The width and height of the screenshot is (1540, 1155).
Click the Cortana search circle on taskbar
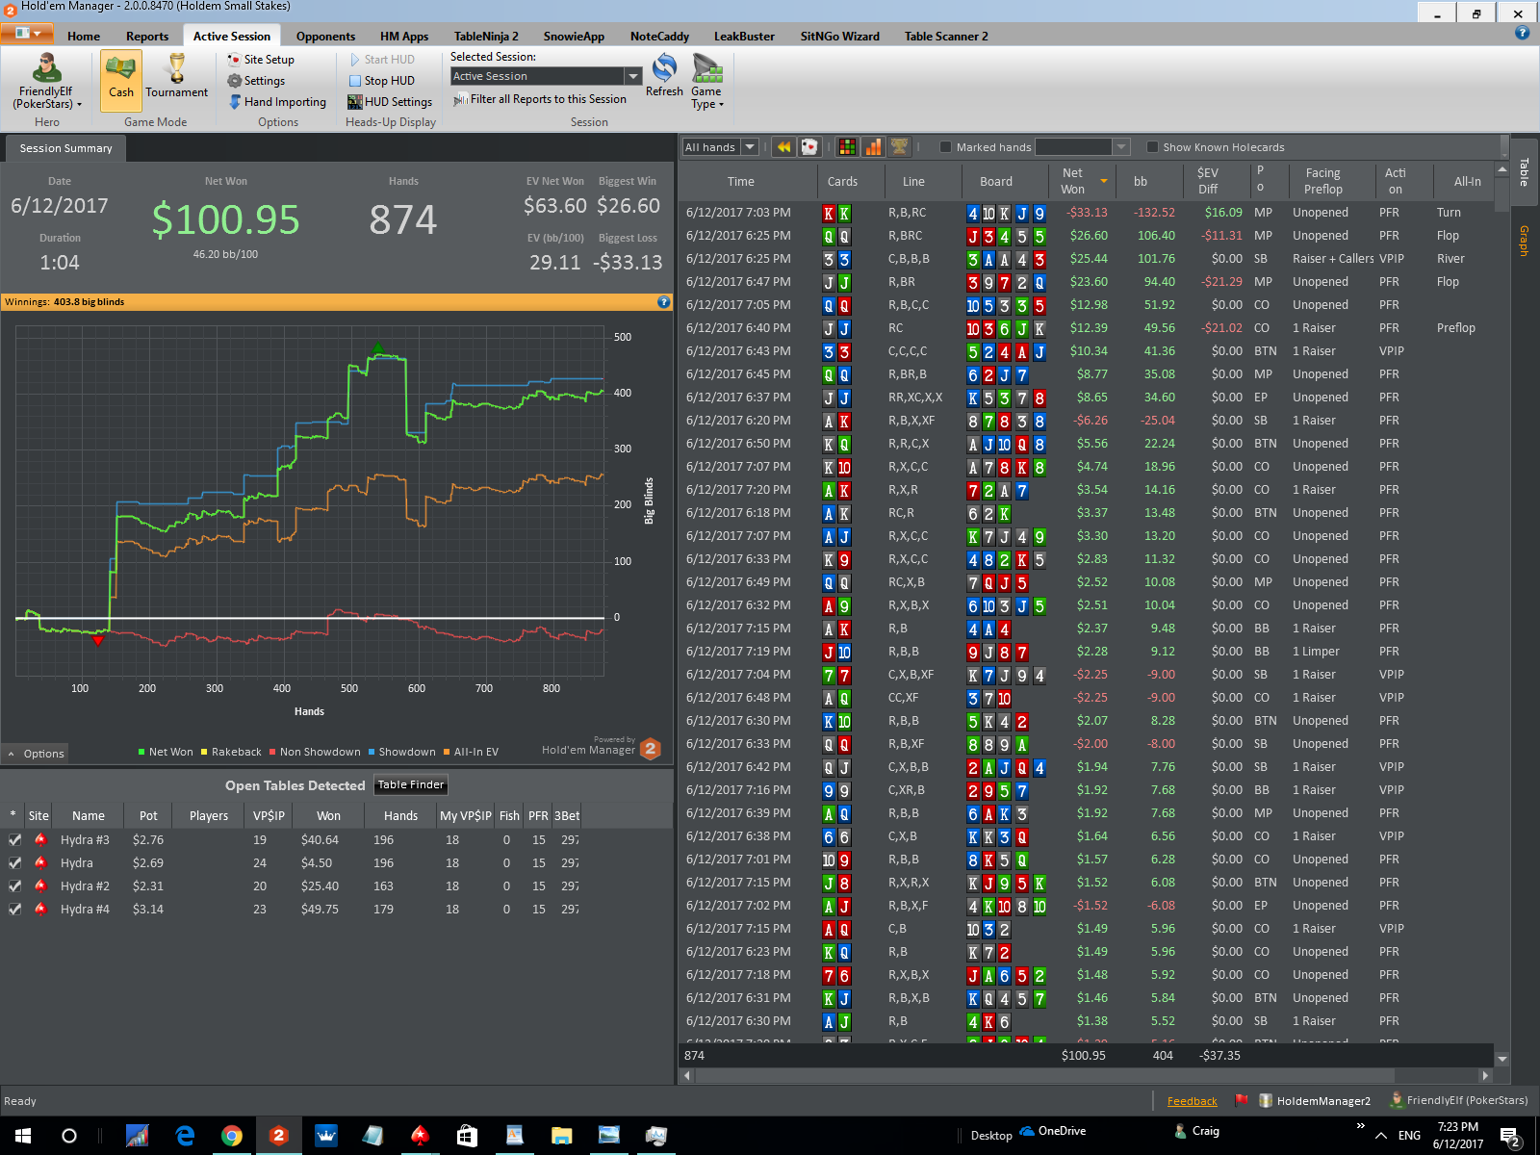69,1136
